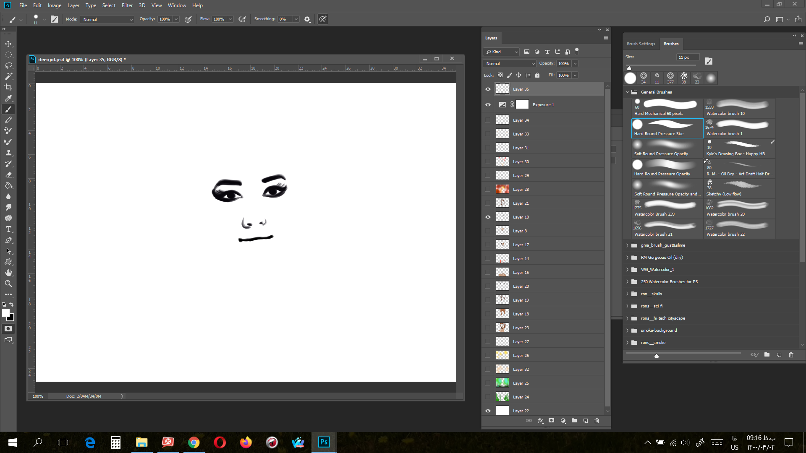Open layer Kind filter dropdown

tap(502, 52)
